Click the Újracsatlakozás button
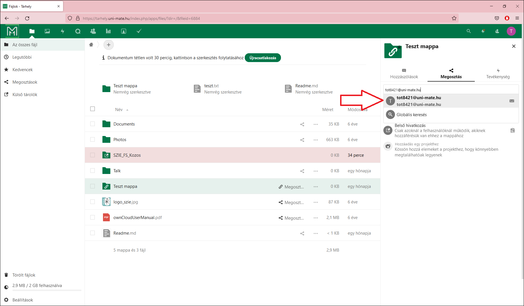The image size is (524, 306). pyautogui.click(x=263, y=58)
